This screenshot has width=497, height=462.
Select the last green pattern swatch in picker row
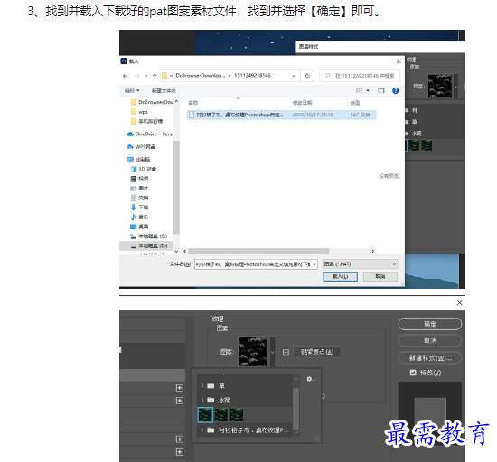click(x=237, y=415)
